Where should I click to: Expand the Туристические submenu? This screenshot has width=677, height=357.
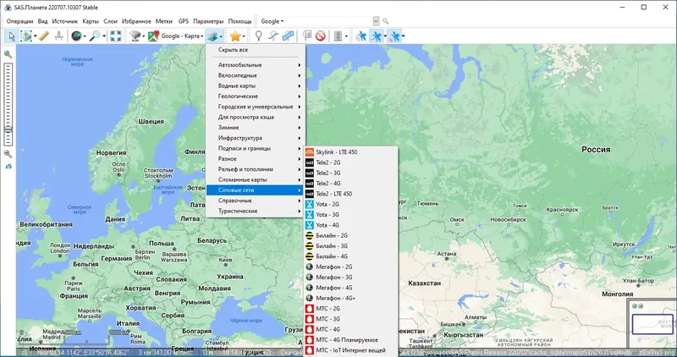pyautogui.click(x=256, y=211)
